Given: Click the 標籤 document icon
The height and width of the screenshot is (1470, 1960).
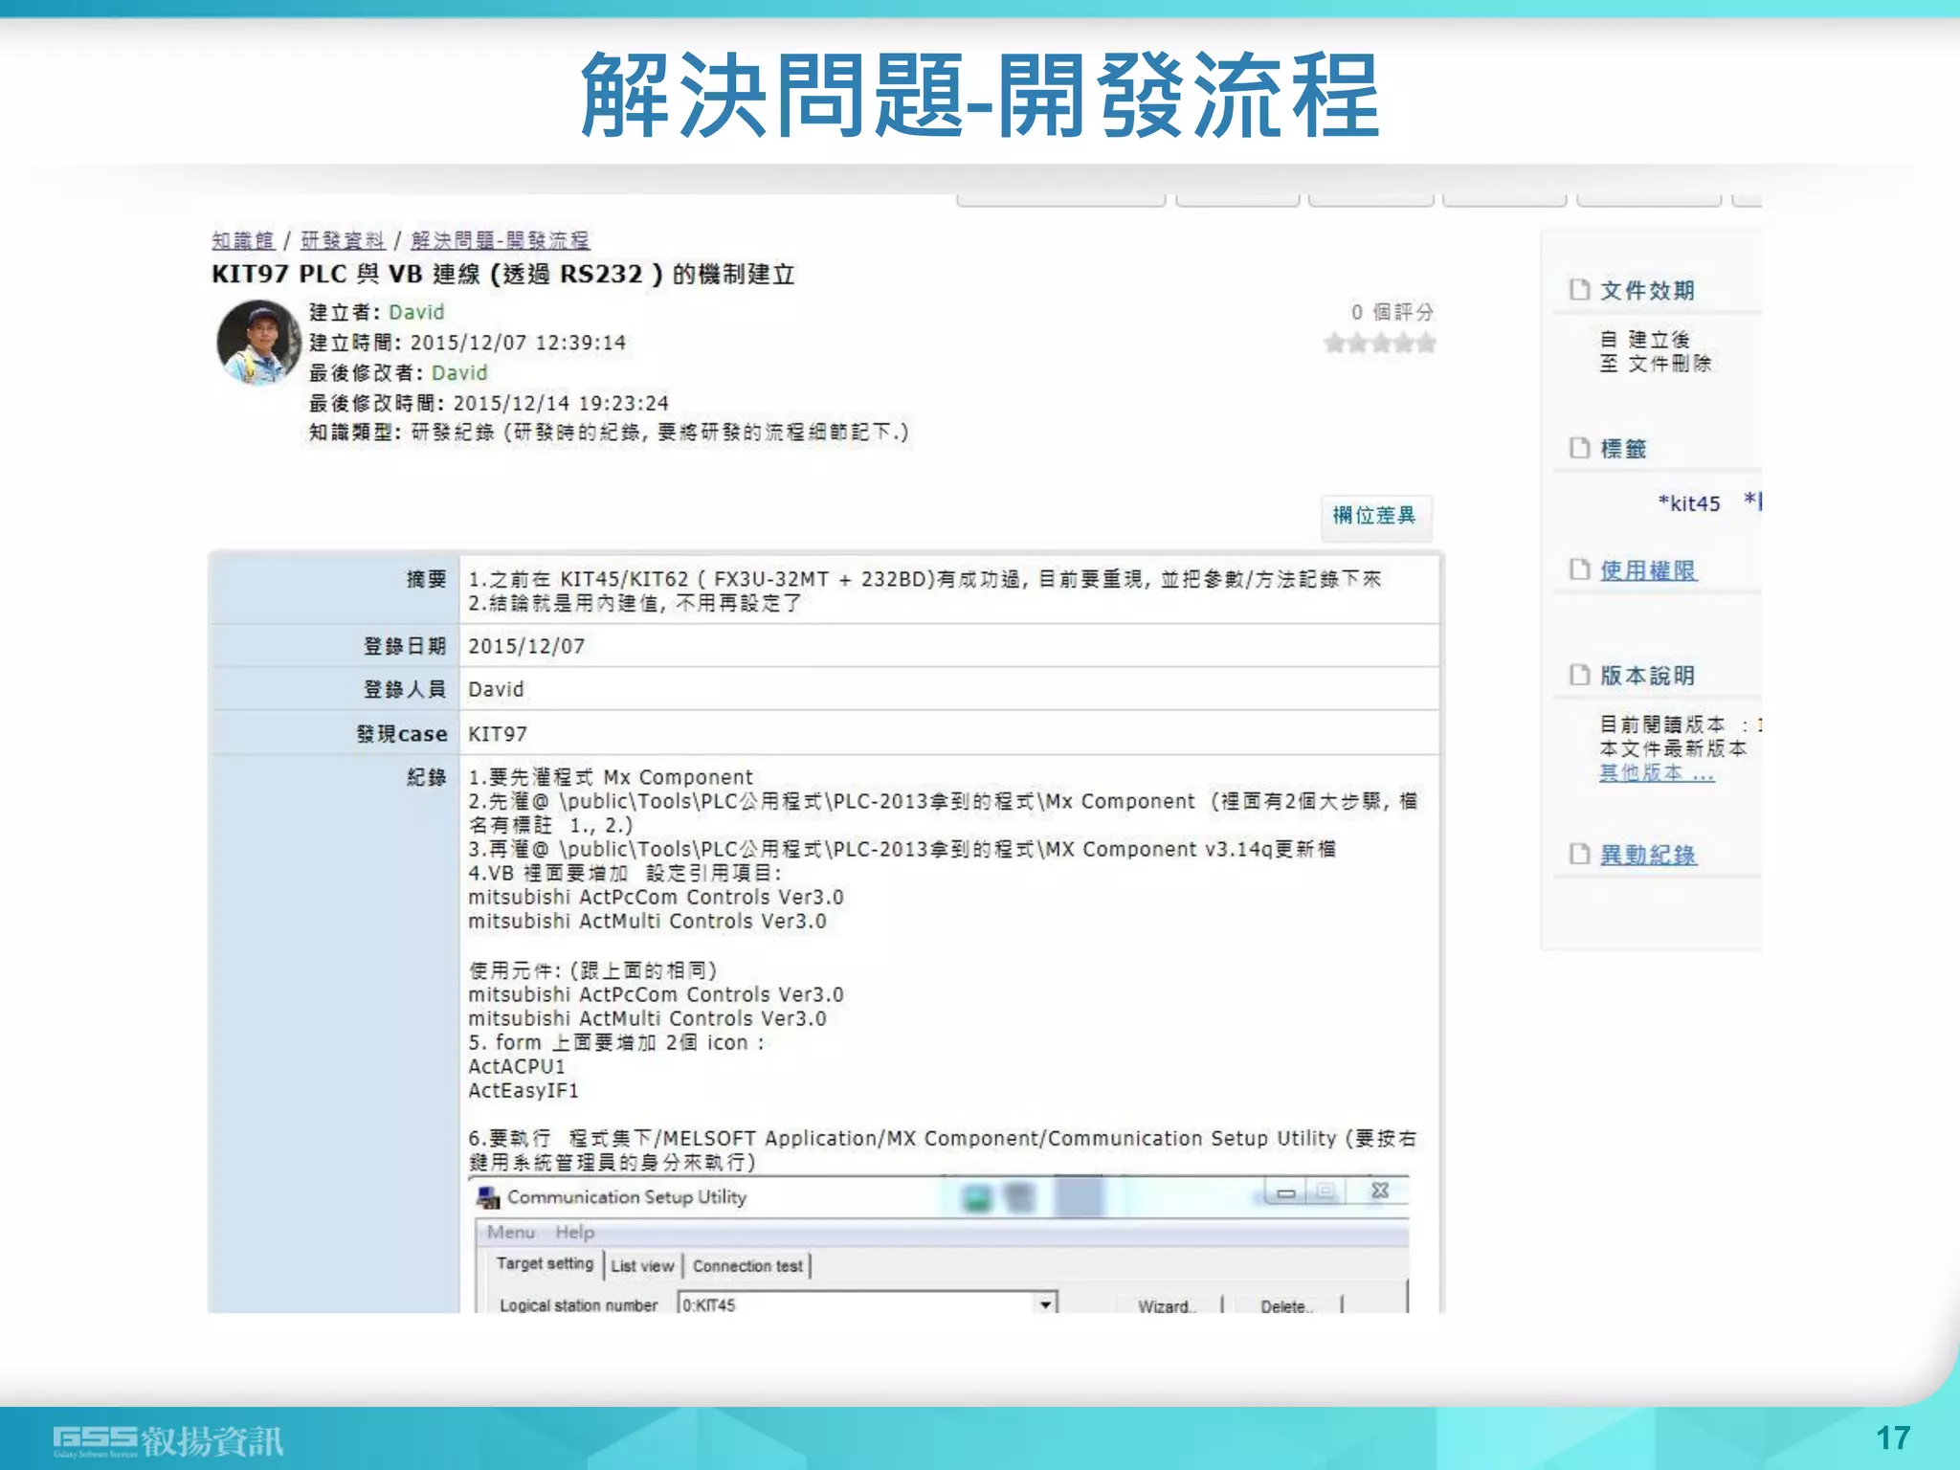Looking at the screenshot, I should coord(1579,448).
